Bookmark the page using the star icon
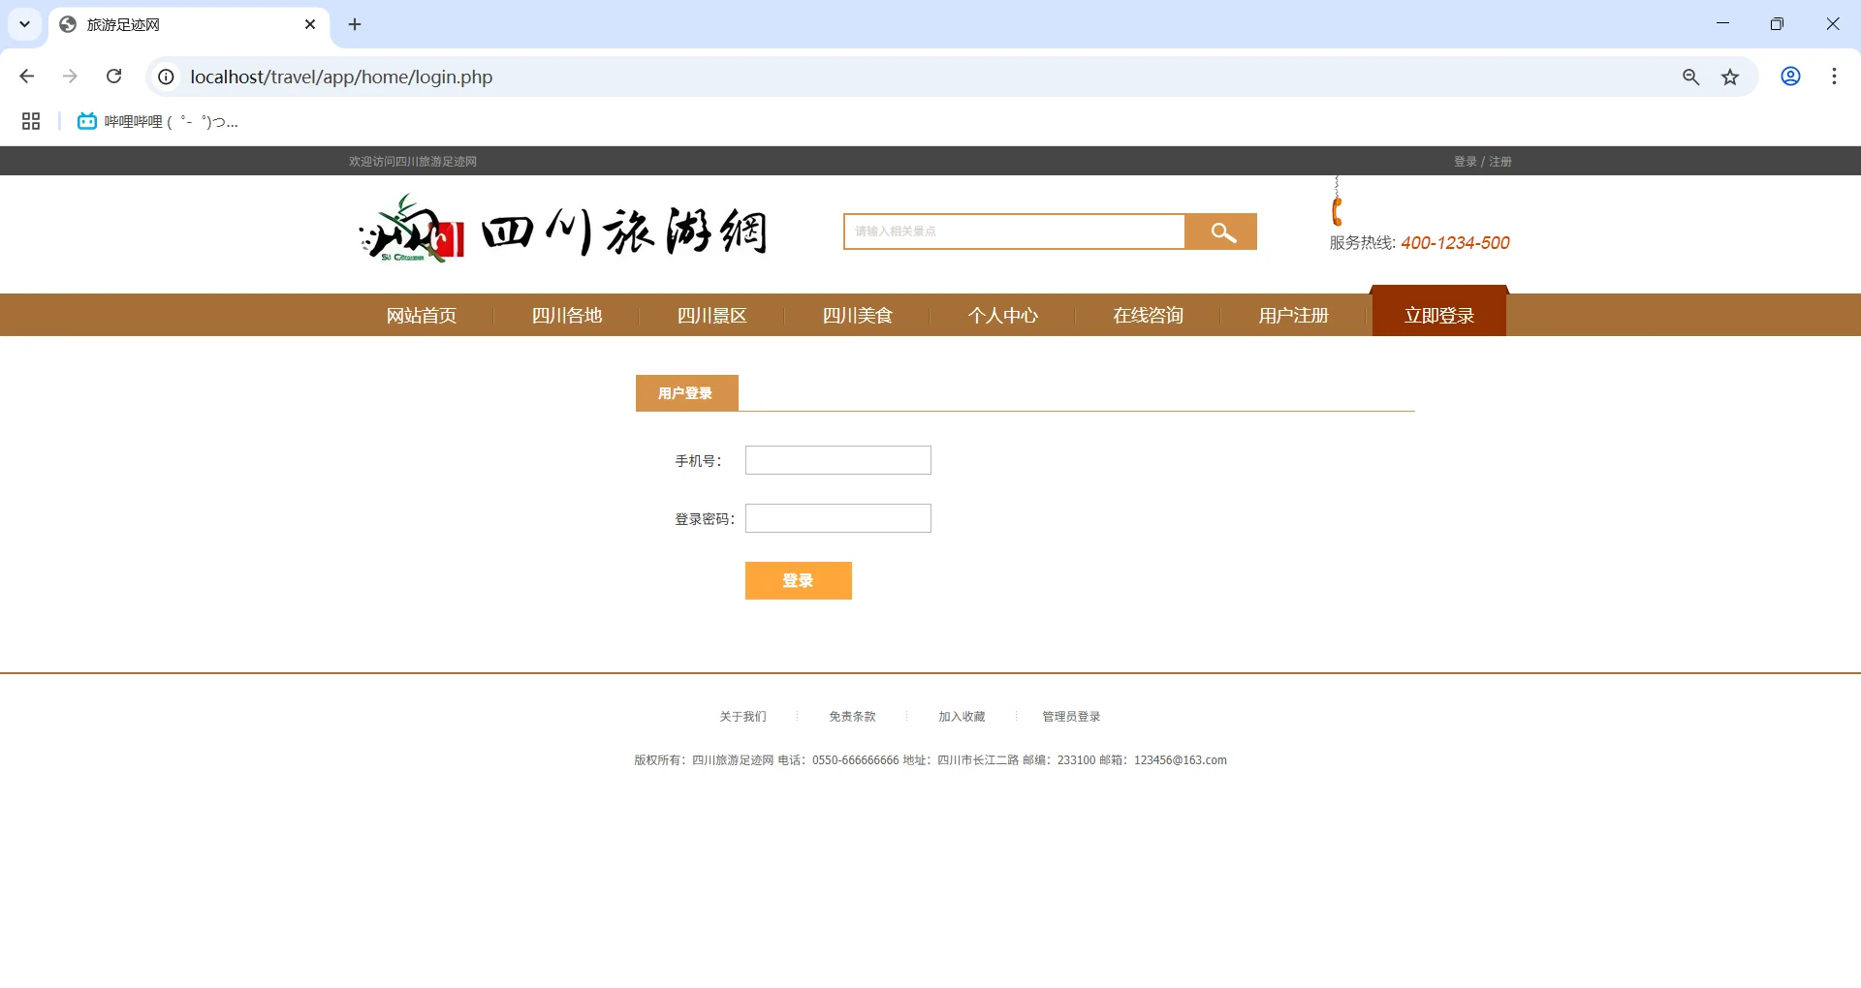The image size is (1861, 988). coord(1731,77)
